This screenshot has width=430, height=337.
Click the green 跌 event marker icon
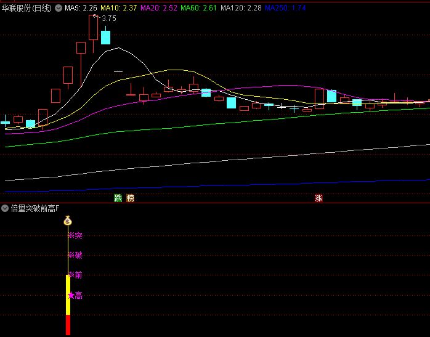118,198
